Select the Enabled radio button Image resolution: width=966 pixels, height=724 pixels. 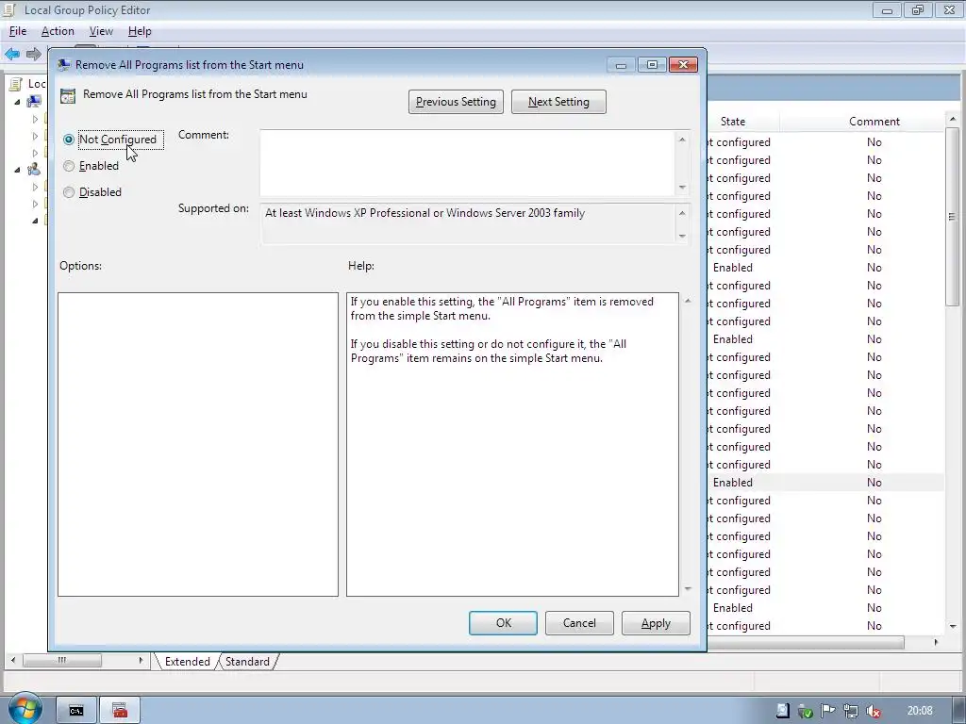point(68,166)
